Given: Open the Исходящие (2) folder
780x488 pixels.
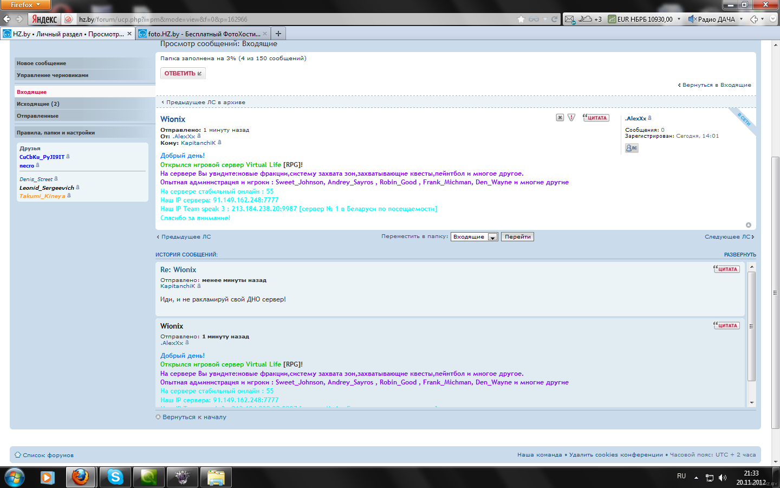Looking at the screenshot, I should point(38,104).
